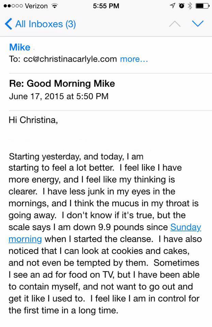
Task: Go to previous message with up arrow
Action: click(x=175, y=24)
